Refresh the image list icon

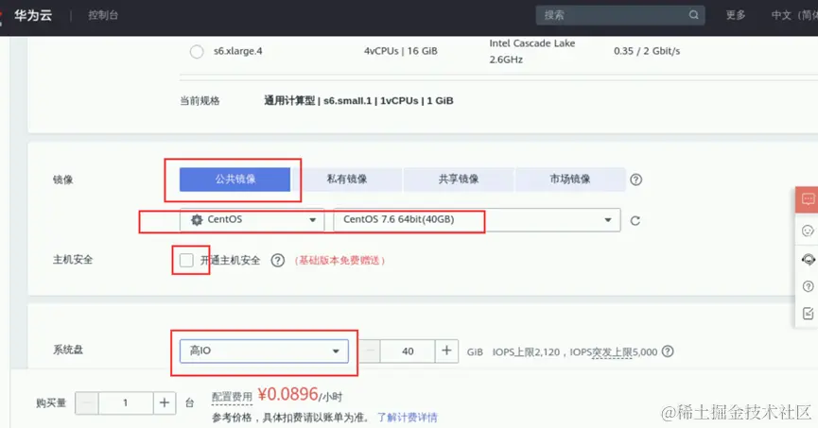[x=635, y=220]
